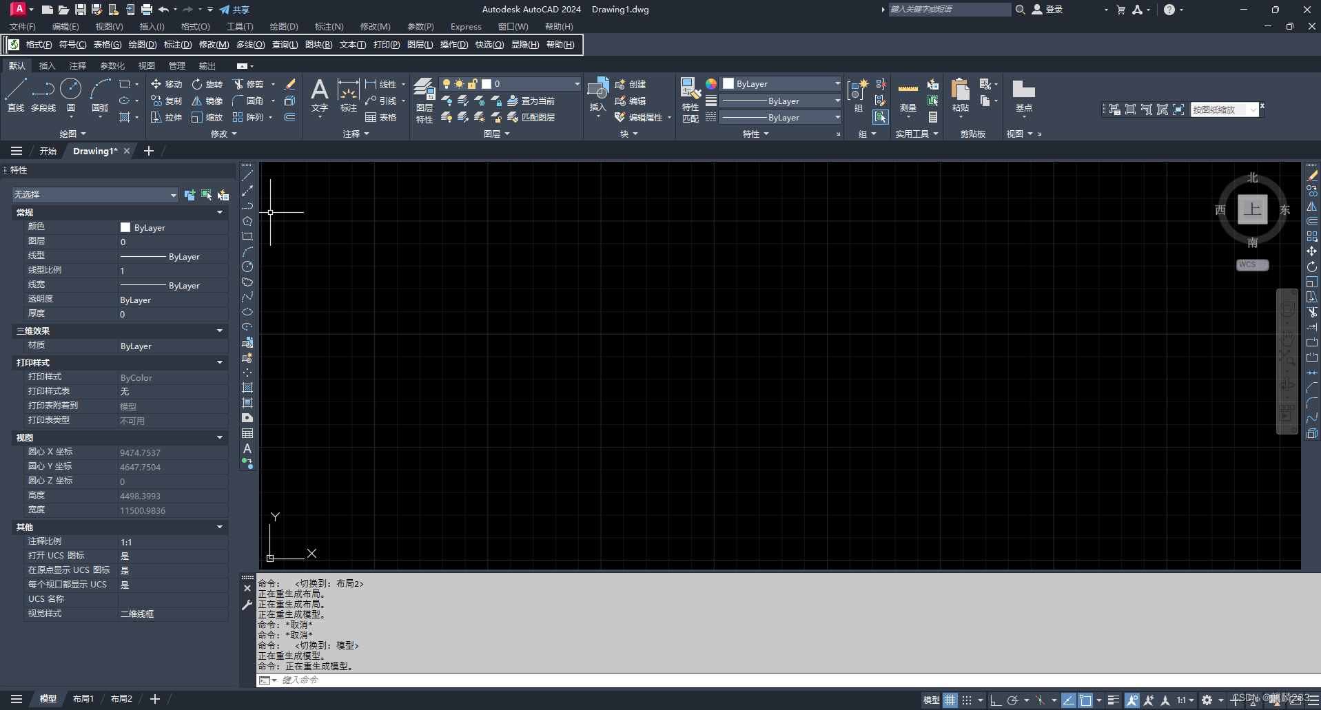Click the Trim (修剪) tool

(x=248, y=84)
